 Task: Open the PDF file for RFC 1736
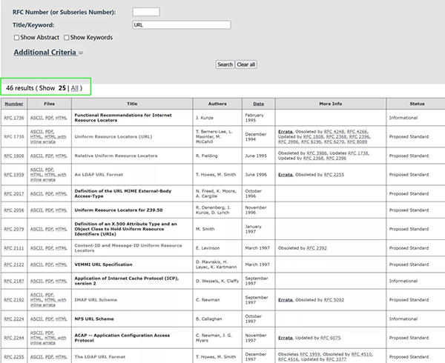pyautogui.click(x=49, y=118)
